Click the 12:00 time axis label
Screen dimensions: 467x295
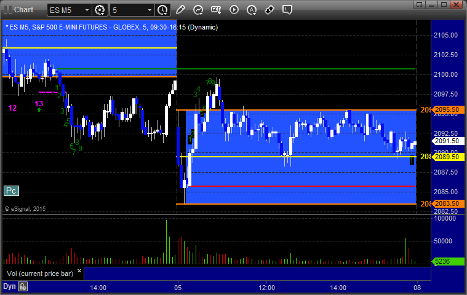(x=267, y=288)
